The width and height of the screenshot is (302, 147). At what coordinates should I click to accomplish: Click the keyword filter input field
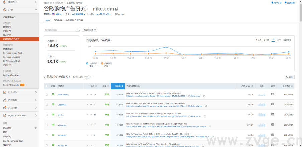pos(60,30)
